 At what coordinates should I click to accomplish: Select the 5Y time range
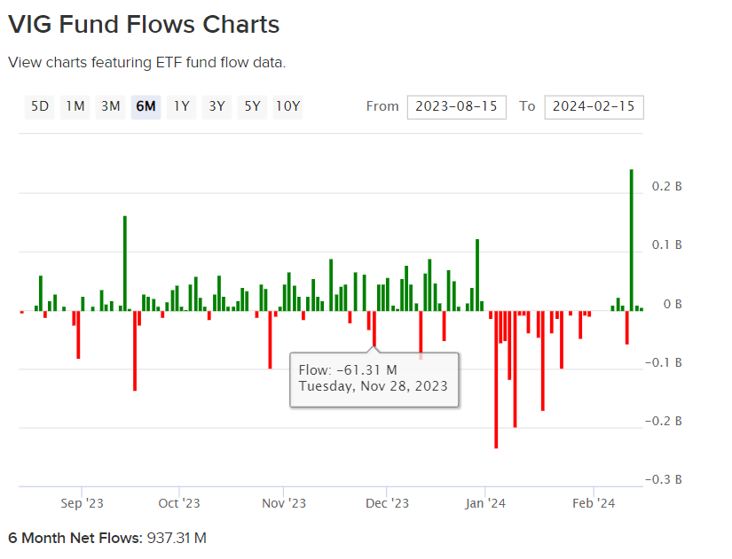251,106
